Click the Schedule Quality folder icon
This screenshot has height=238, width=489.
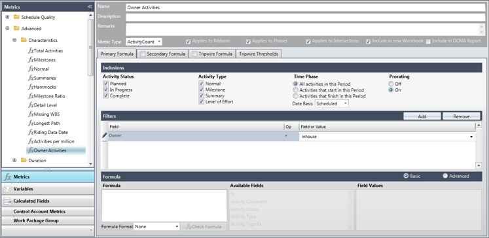[16, 17]
